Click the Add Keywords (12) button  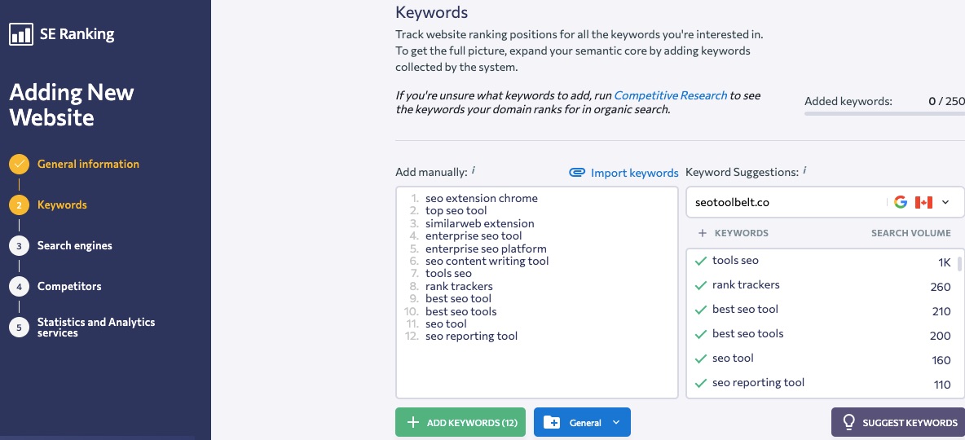tap(460, 423)
